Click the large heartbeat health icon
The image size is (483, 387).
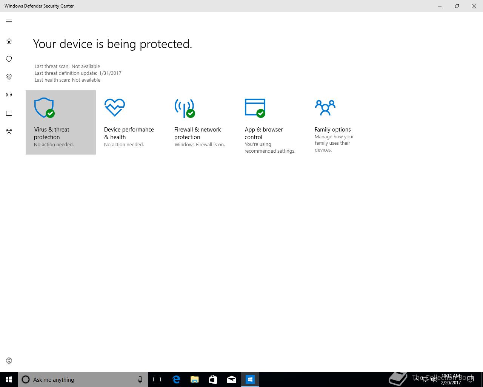pos(114,107)
